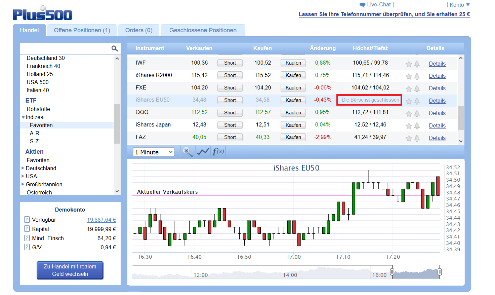495x295 pixels.
Task: Click Short button for iShares EU50
Action: [230, 100]
